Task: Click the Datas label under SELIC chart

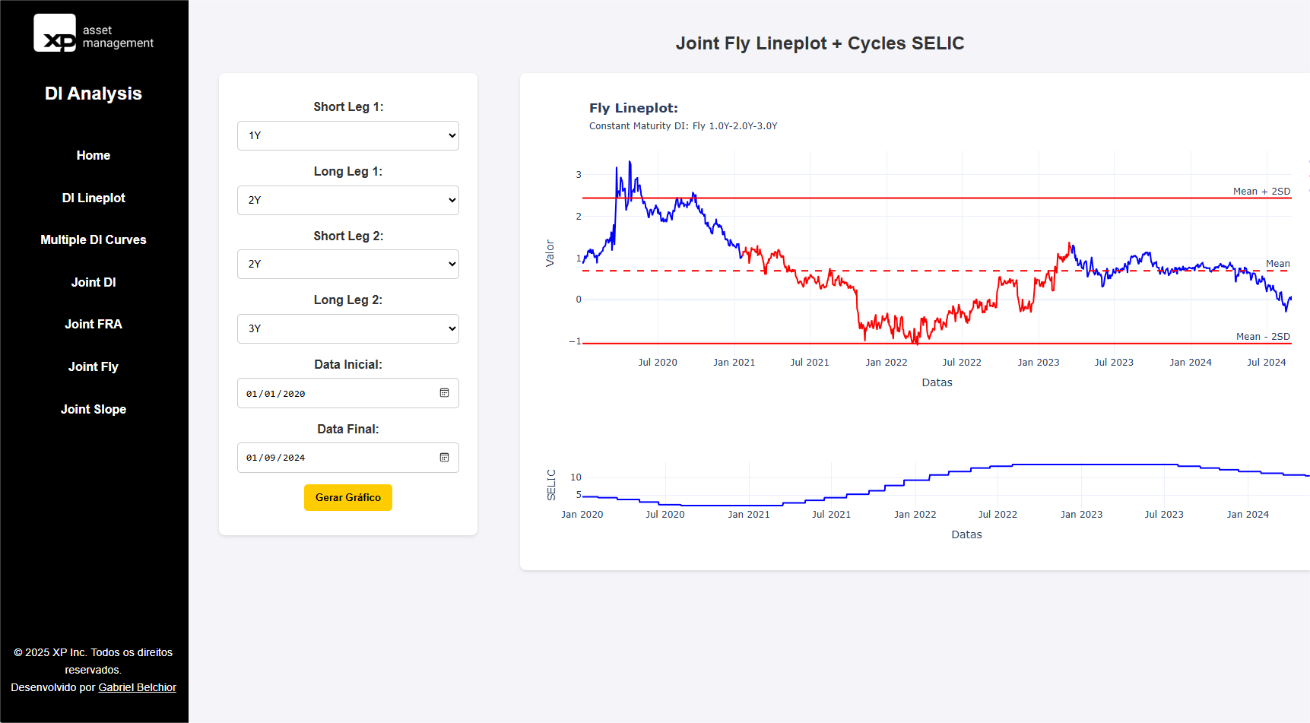Action: click(966, 534)
